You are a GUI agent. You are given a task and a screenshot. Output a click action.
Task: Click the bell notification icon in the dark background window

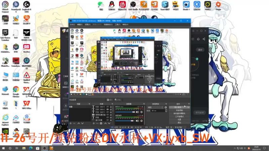tap(198, 39)
